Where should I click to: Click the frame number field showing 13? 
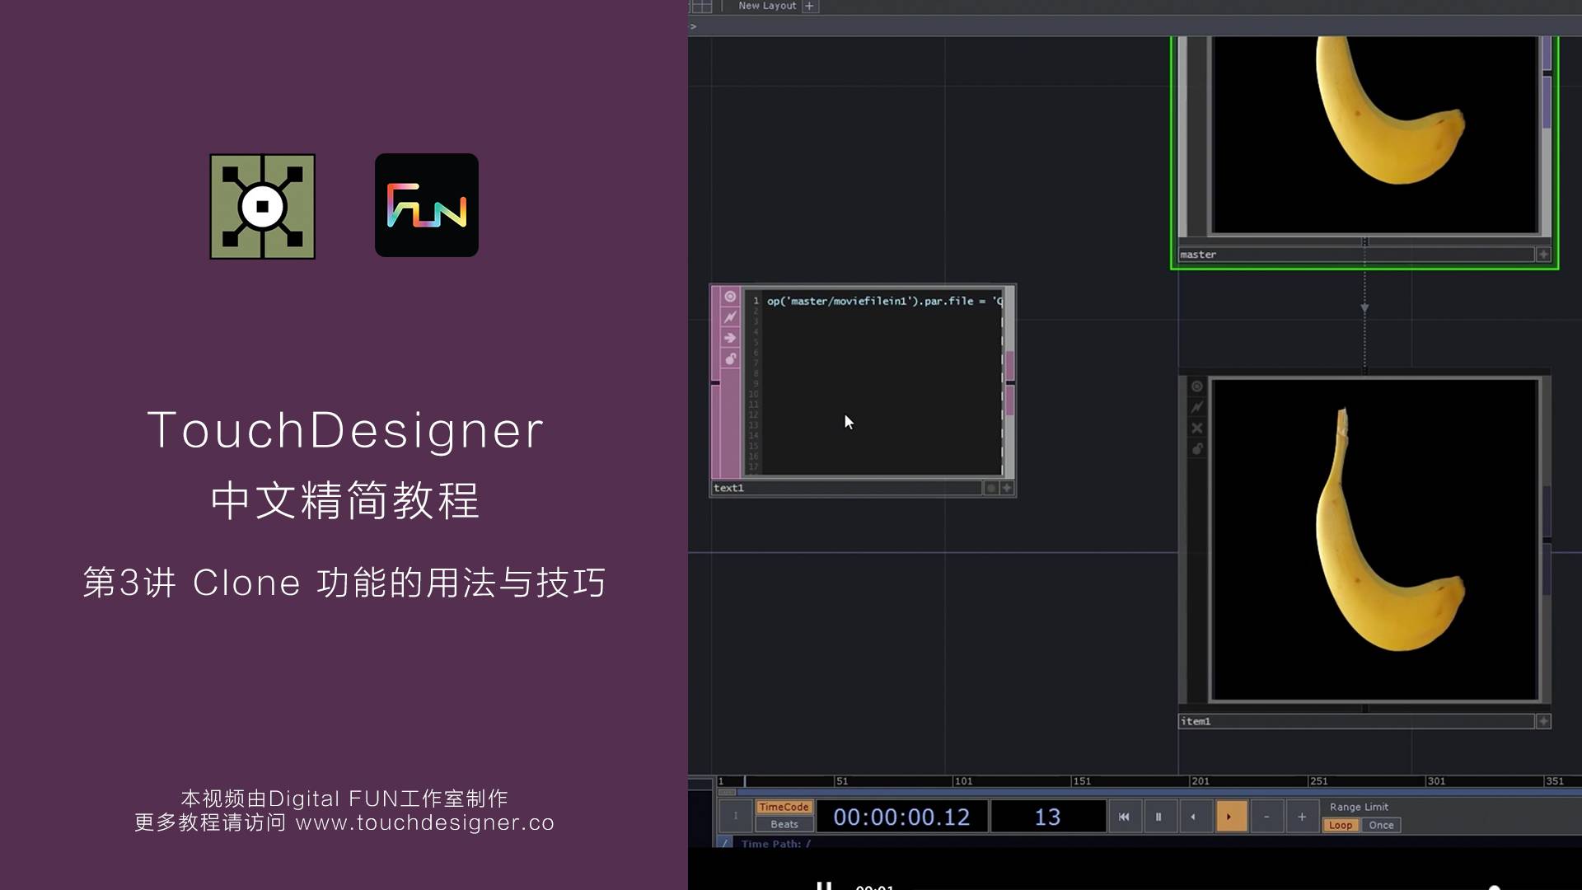(1047, 817)
